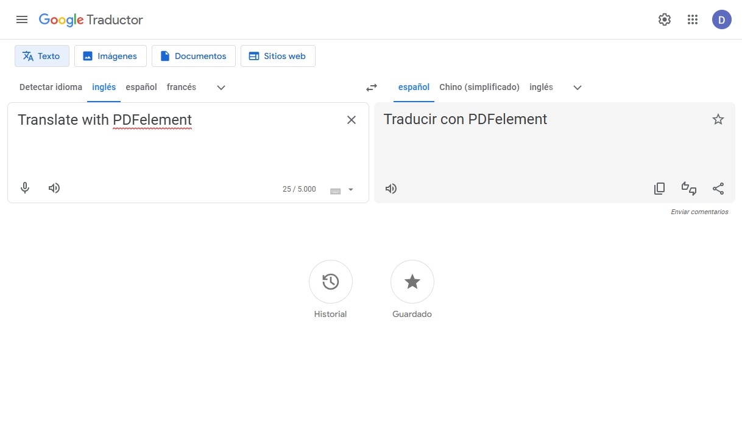The width and height of the screenshot is (742, 435).
Task: Open the input tools dropdown arrow
Action: point(350,190)
